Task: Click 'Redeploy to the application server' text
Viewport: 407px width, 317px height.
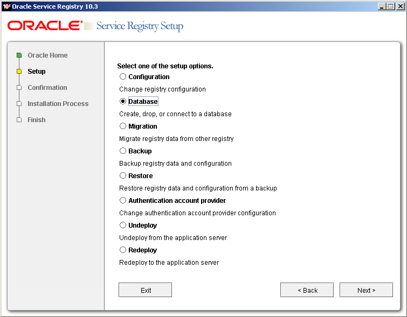Action: (x=169, y=263)
